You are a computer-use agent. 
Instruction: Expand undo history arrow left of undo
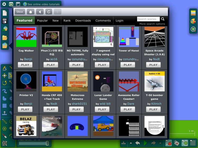tap(131, 143)
